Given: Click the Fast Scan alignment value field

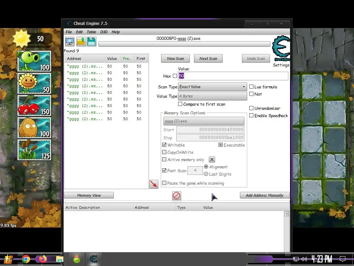Looking at the screenshot, I should tap(195, 170).
